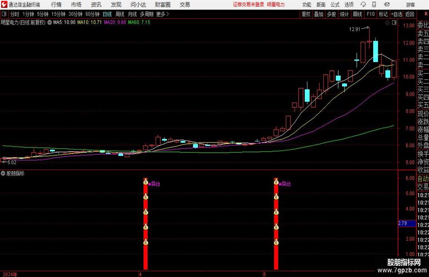
Task: Click the 明星电力 stock name in title
Action: click(276, 5)
